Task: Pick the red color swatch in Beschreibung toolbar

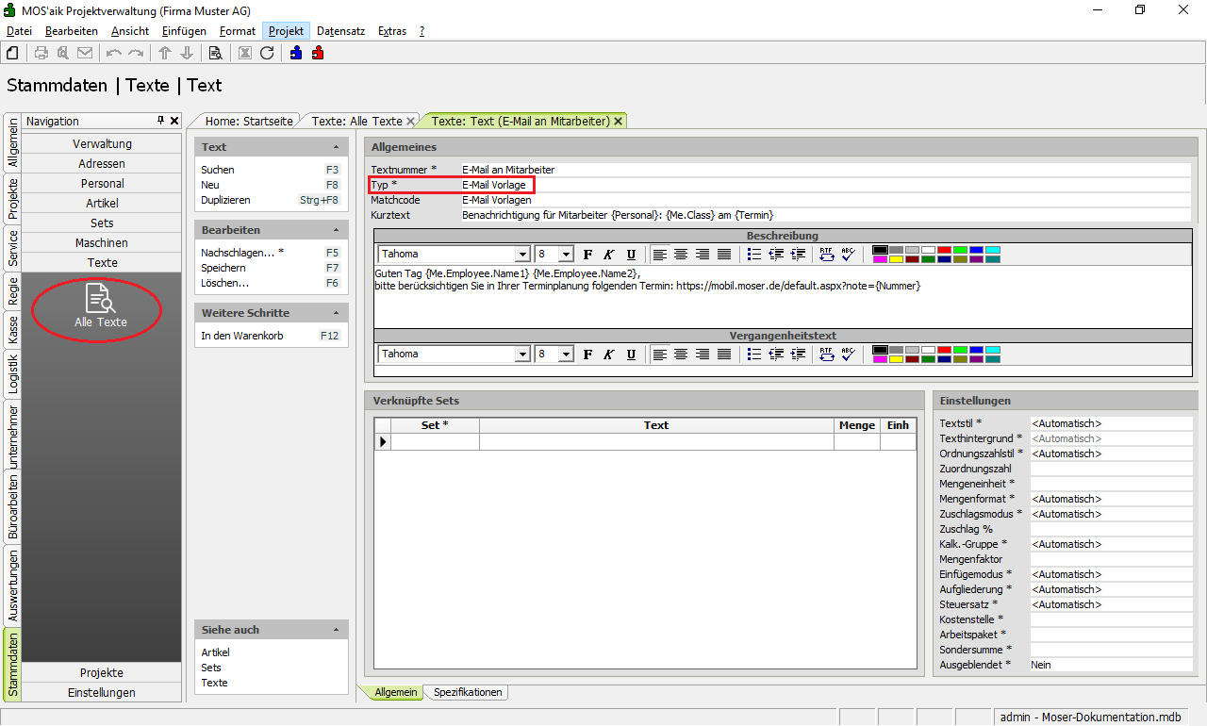Action: [x=944, y=250]
